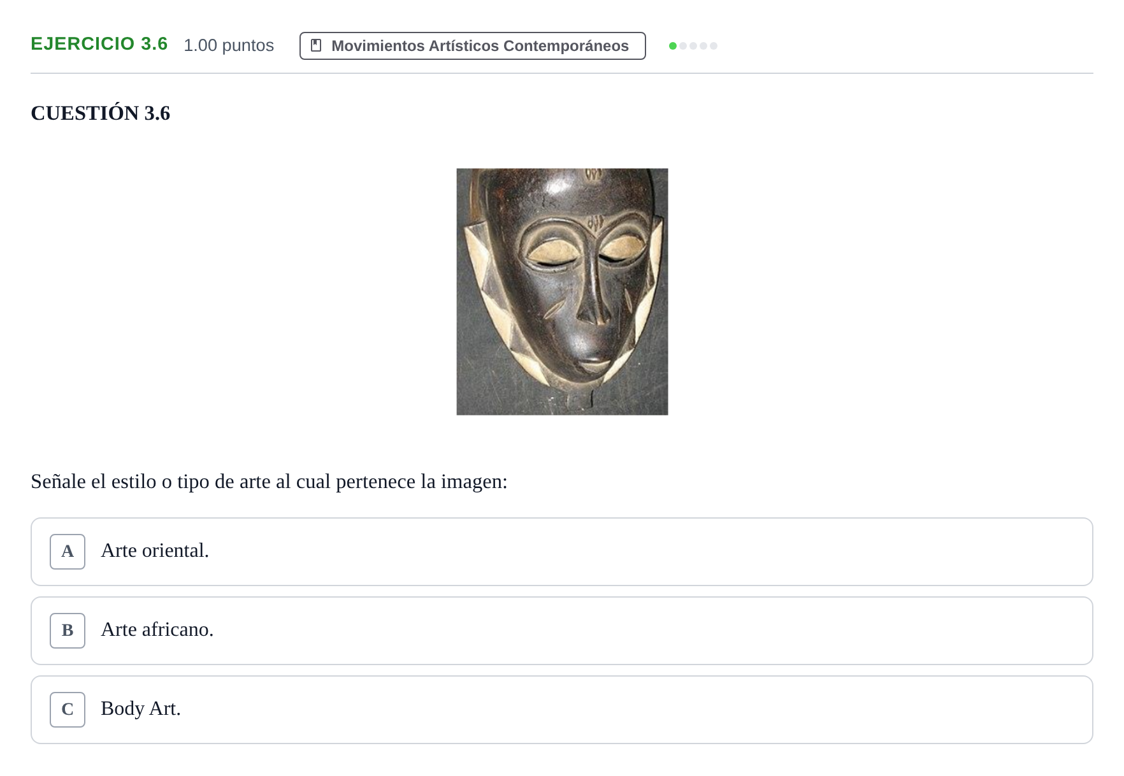Click the green 'EJERCICIO 3.6' heading
Viewport: 1124px width, 776px height.
coord(99,44)
